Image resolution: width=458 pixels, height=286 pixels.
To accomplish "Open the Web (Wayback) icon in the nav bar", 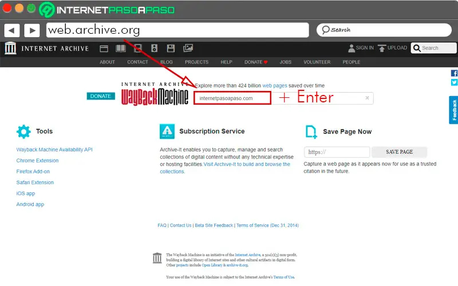I will coord(104,49).
